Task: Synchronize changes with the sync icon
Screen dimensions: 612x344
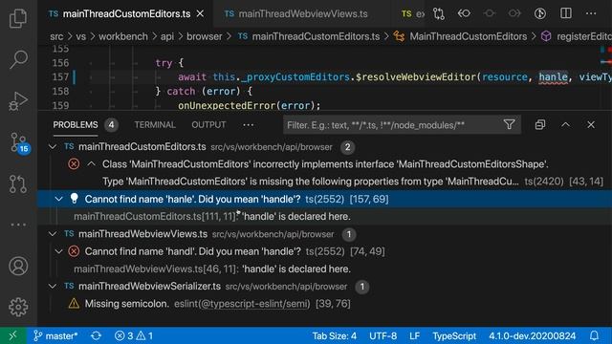Action: click(x=96, y=335)
